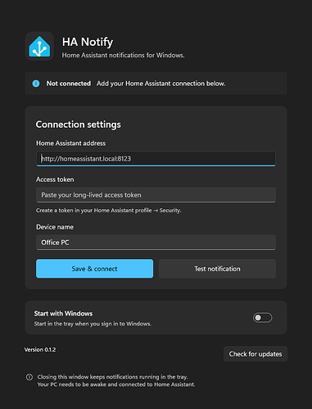The width and height of the screenshot is (312, 409).
Task: Click the blue info icon beside Not connected
Action: (36, 84)
